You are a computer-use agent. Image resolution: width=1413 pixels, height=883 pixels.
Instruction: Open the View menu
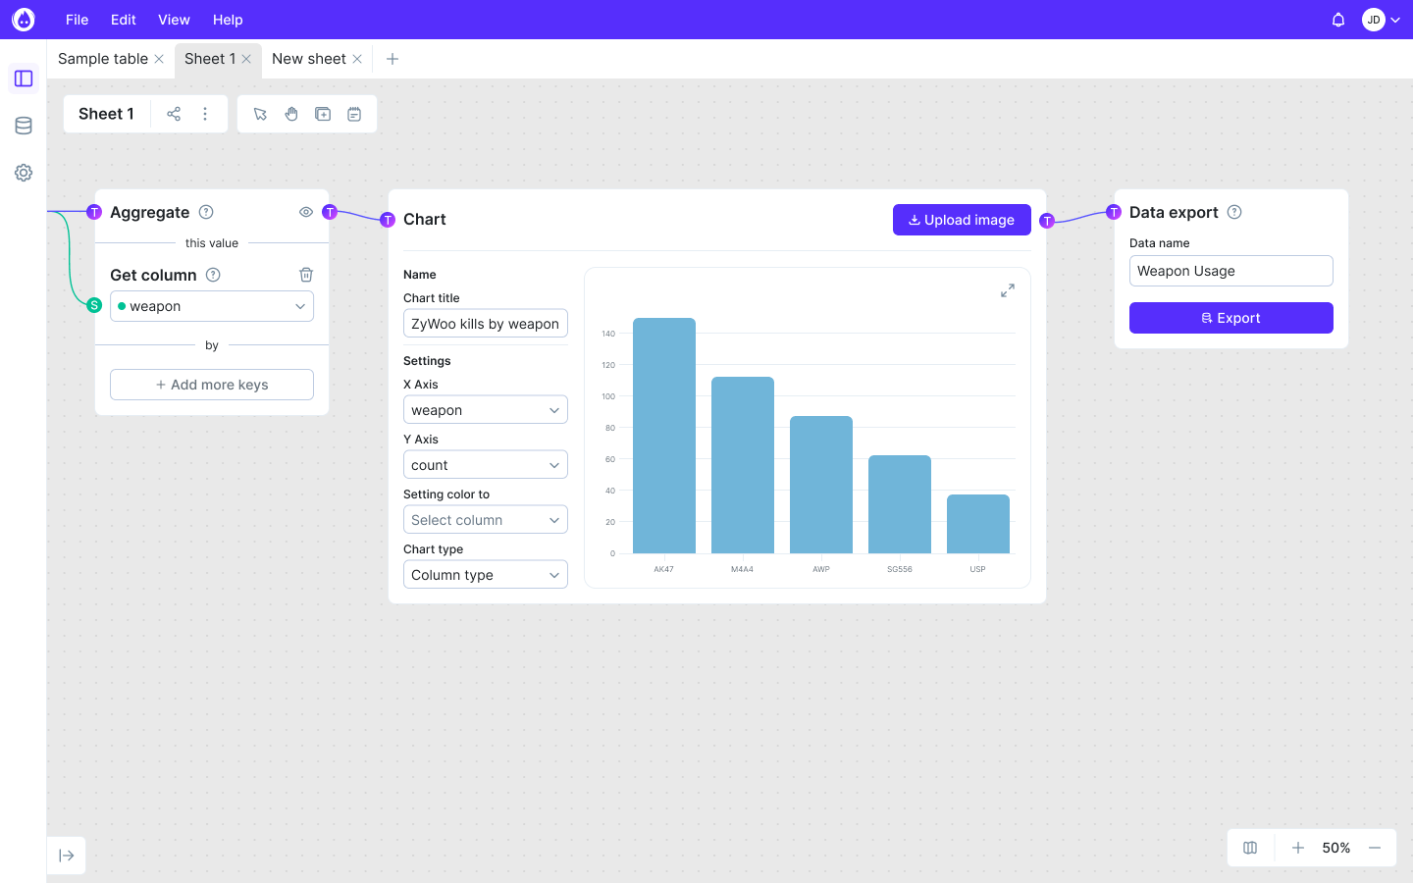pyautogui.click(x=174, y=20)
